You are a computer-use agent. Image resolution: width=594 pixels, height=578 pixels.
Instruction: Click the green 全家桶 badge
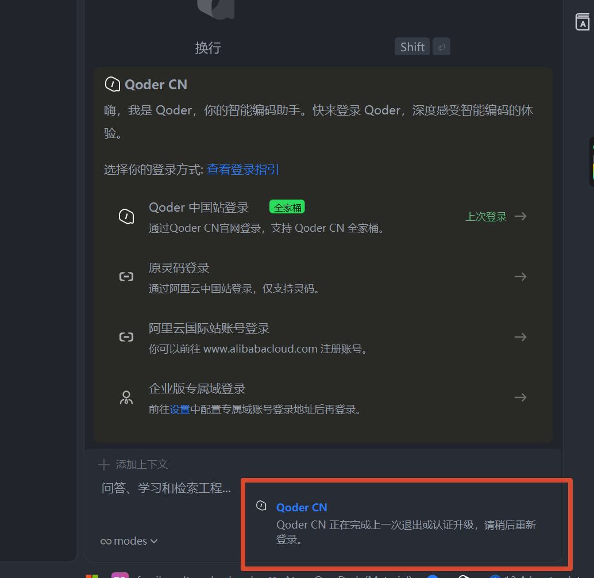287,207
